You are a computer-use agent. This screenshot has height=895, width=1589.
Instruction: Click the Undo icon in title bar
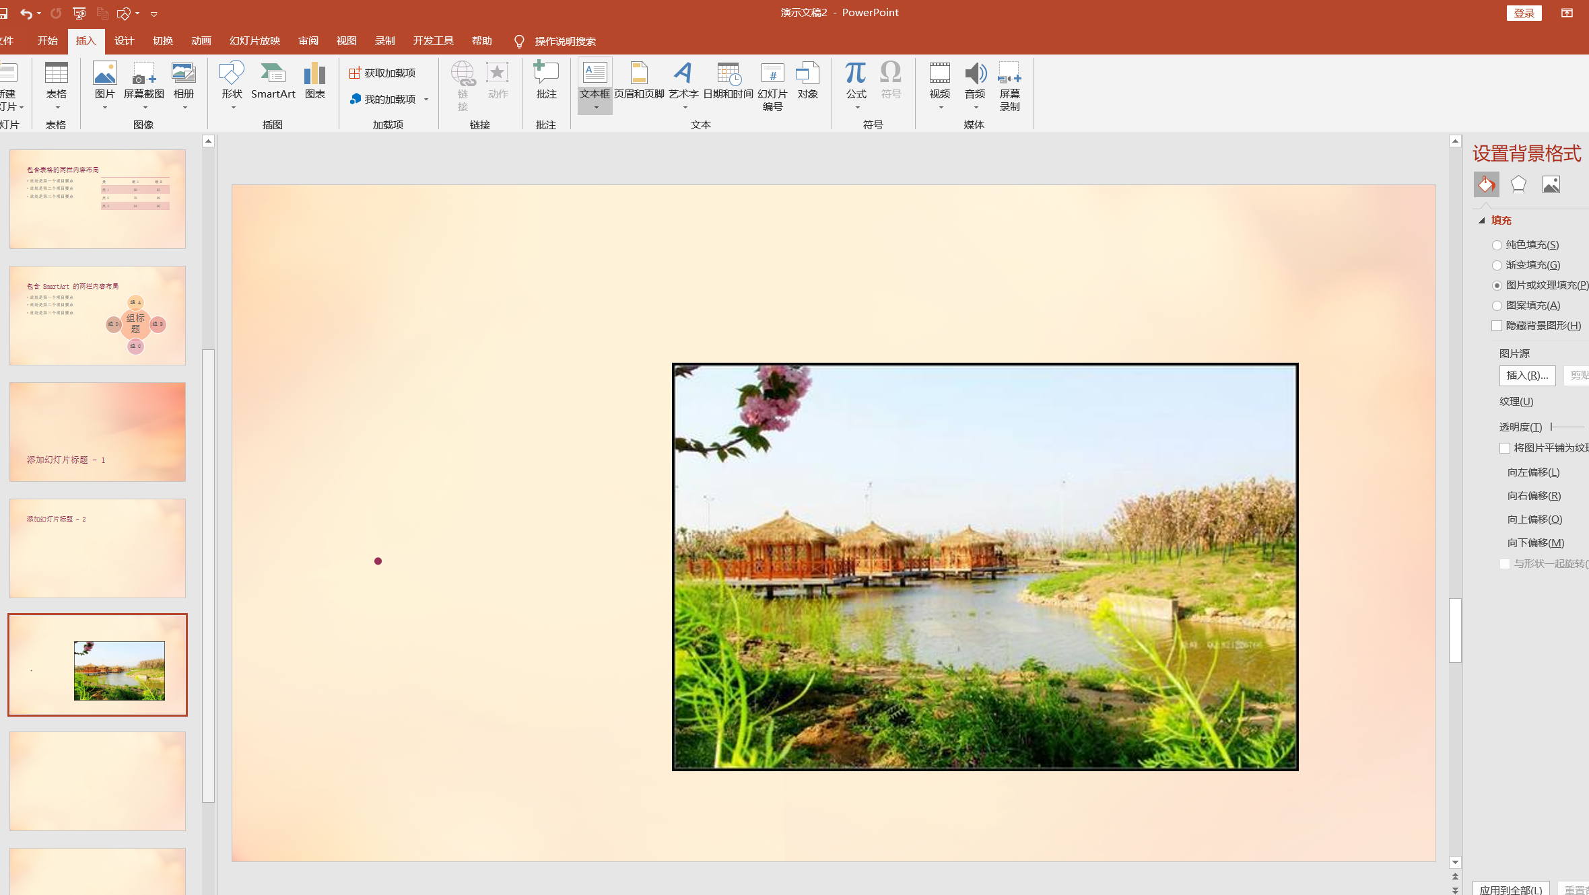[26, 13]
